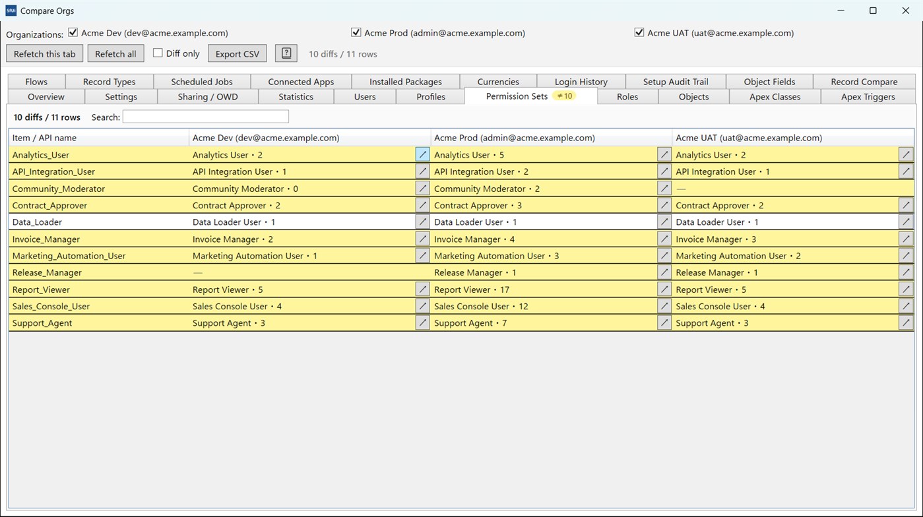This screenshot has width=923, height=517.
Task: Click the Acme Prod column header
Action: [x=551, y=138]
